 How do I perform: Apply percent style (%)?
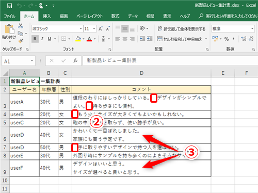(227, 39)
